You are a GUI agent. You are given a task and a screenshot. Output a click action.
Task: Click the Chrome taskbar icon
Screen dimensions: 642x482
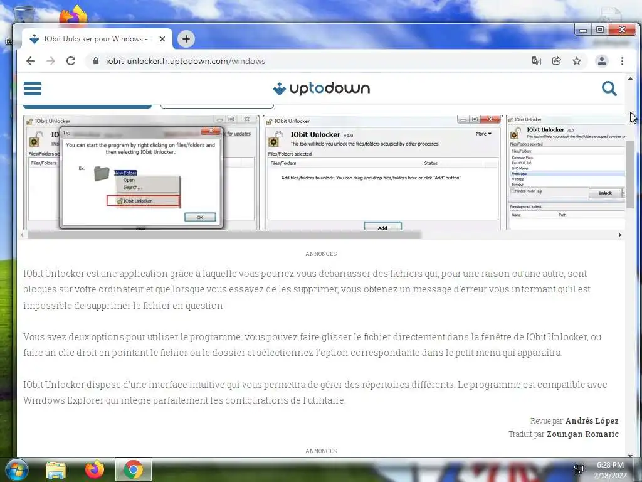tap(133, 469)
